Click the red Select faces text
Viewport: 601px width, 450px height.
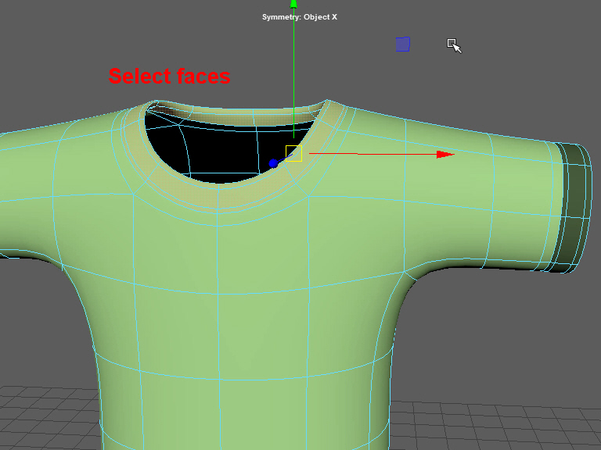(169, 77)
